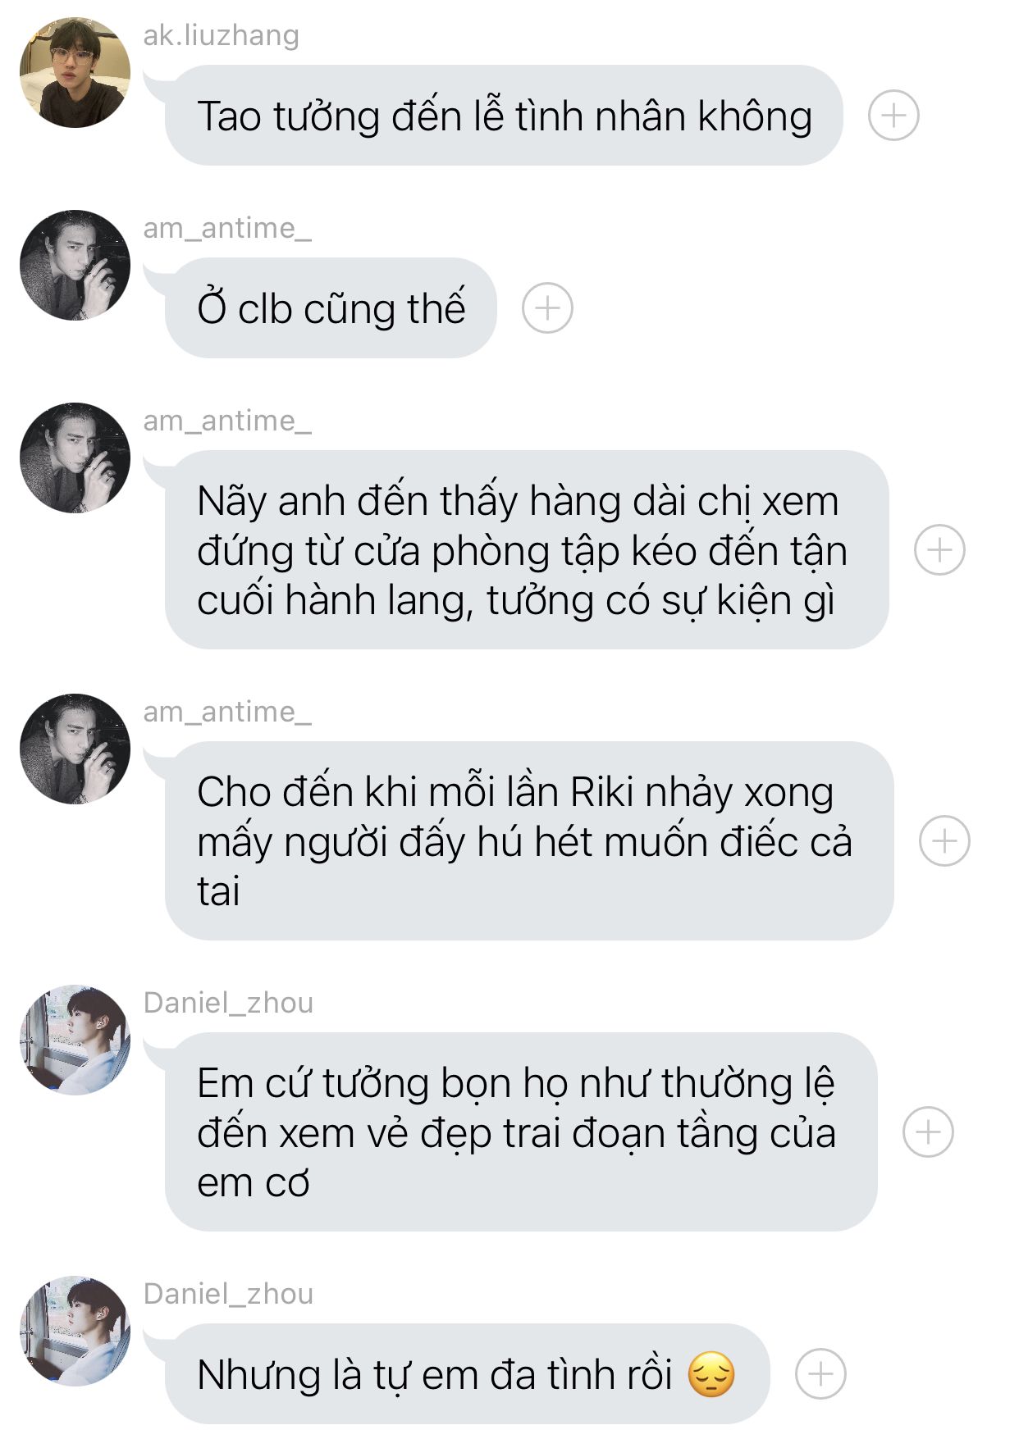Open ak.liuzhang's profile picture

tap(75, 73)
